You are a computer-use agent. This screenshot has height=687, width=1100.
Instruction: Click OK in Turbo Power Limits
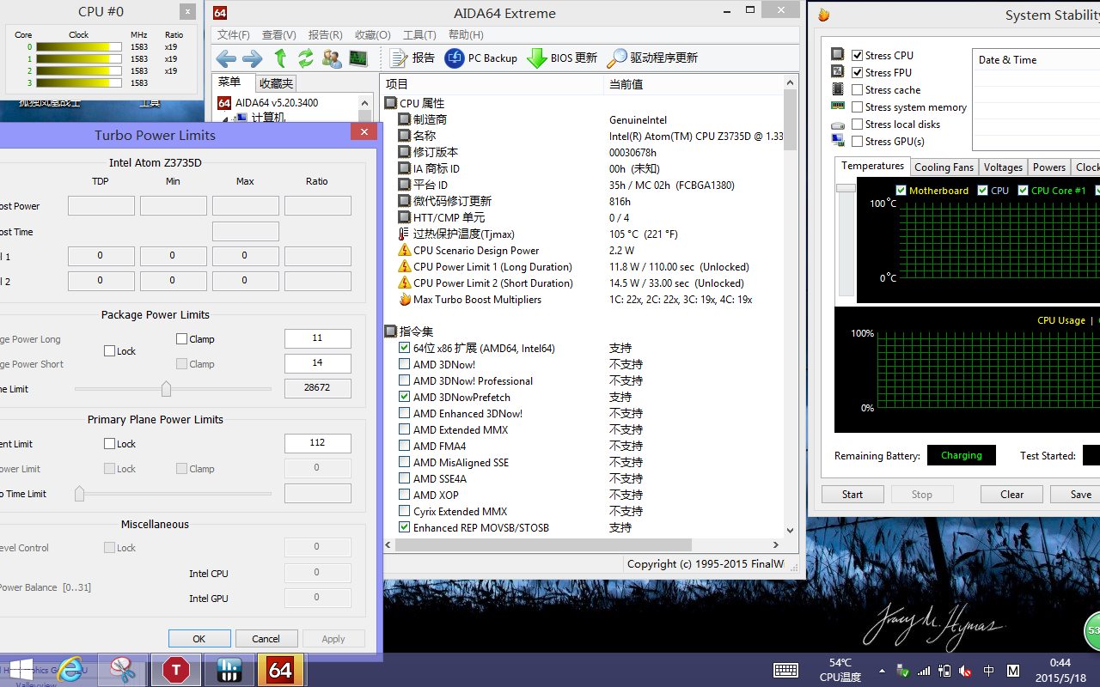(x=199, y=639)
